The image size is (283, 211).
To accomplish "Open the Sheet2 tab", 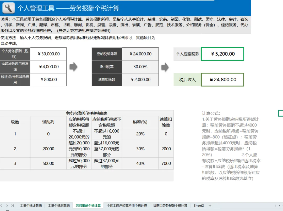I will click(x=199, y=206).
